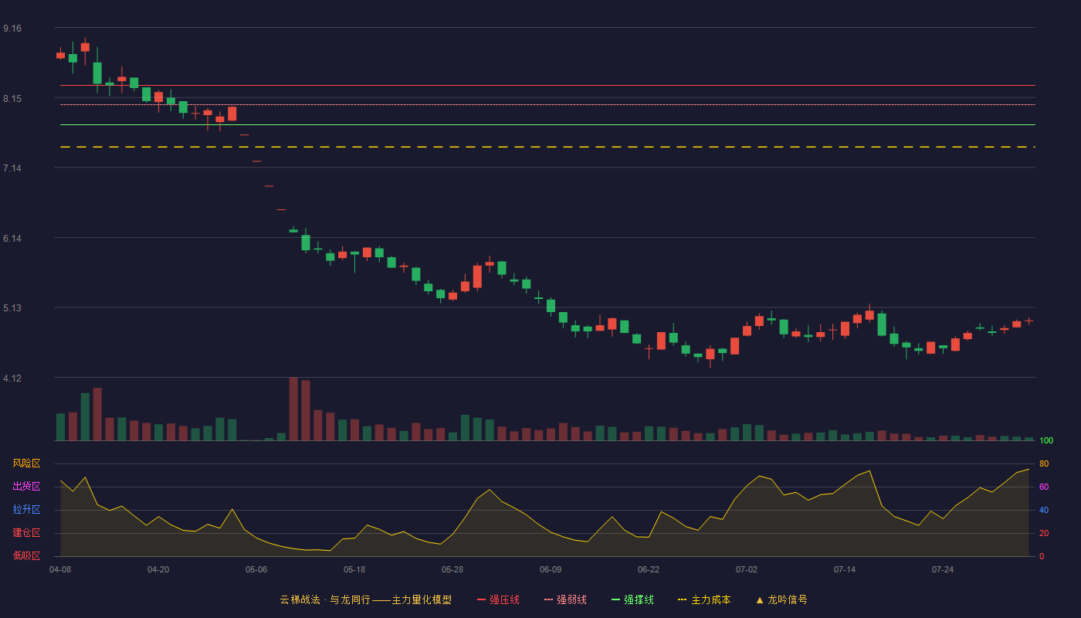Toggle the 主力成本 yellow dashed legend marker
The height and width of the screenshot is (618, 1081).
tap(682, 599)
